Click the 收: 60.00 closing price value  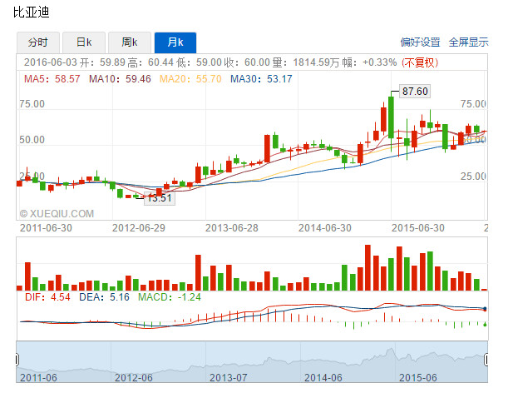pos(247,62)
